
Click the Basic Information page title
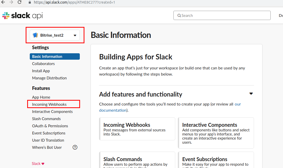[121, 35]
